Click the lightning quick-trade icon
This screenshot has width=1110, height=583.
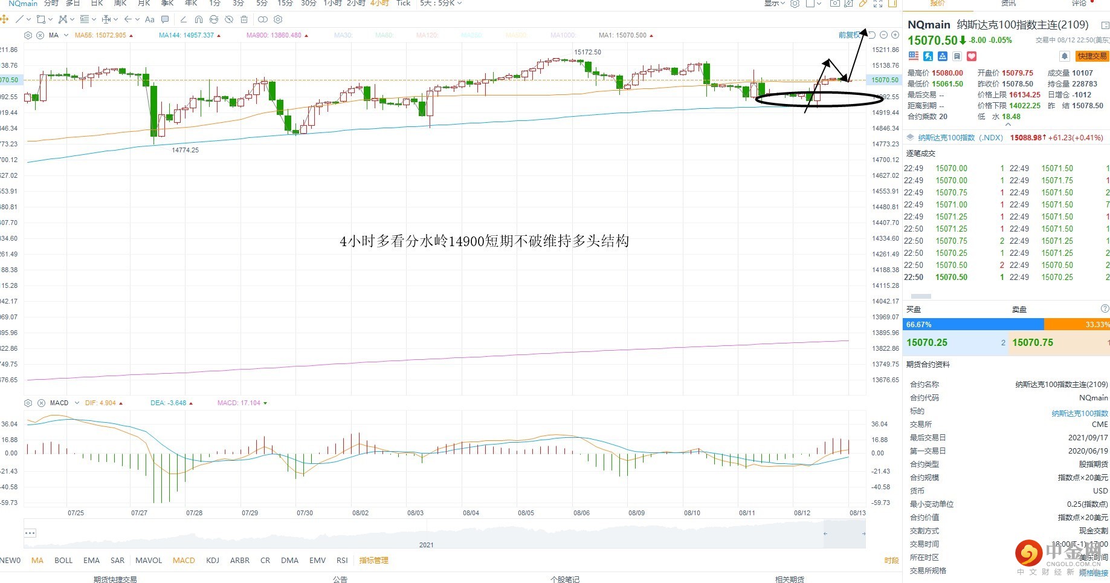928,56
